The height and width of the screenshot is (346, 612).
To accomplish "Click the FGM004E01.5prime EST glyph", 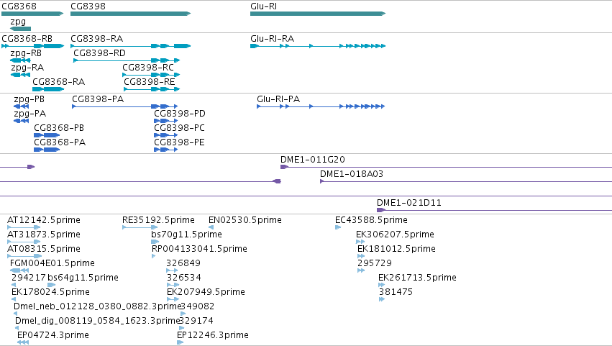I will (19, 270).
